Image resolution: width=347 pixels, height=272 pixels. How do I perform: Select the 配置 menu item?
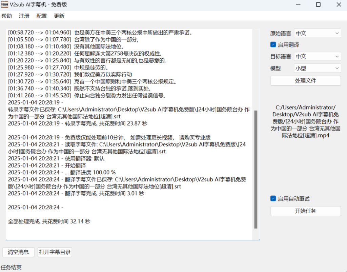[x=42, y=16]
